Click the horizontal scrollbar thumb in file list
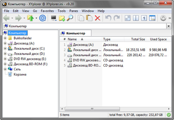This screenshot has height=120, width=174. [x=92, y=109]
